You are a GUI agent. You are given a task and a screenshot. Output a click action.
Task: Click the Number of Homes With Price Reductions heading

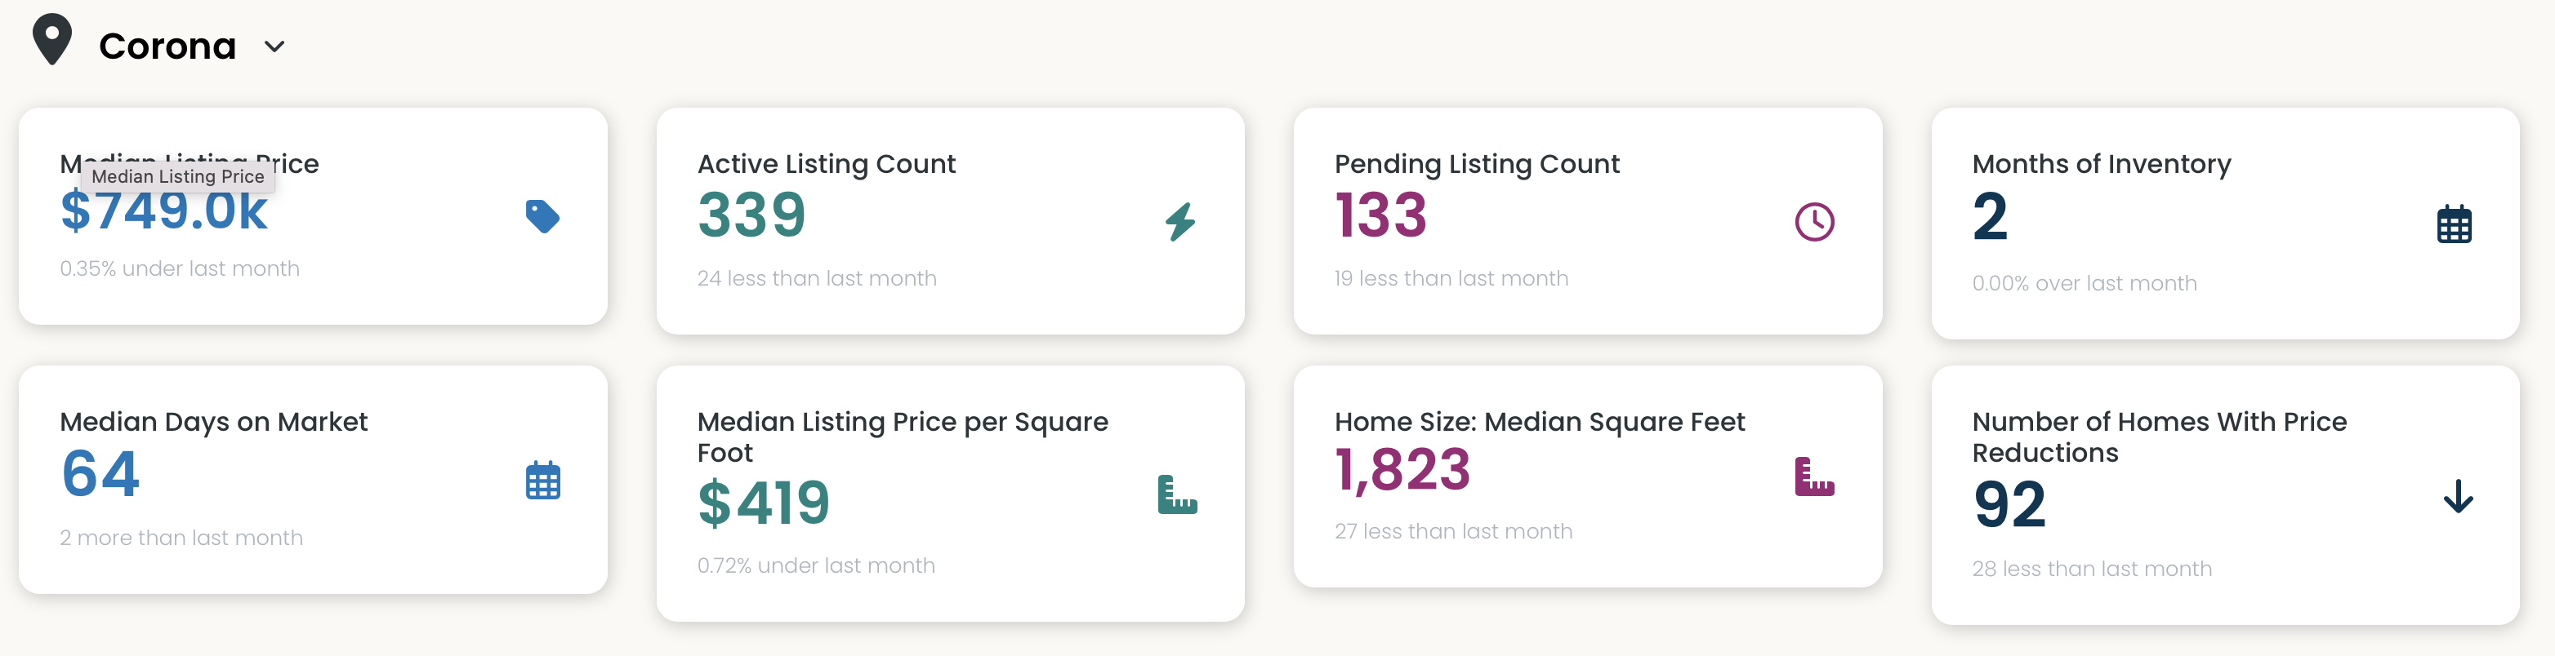tap(2158, 436)
